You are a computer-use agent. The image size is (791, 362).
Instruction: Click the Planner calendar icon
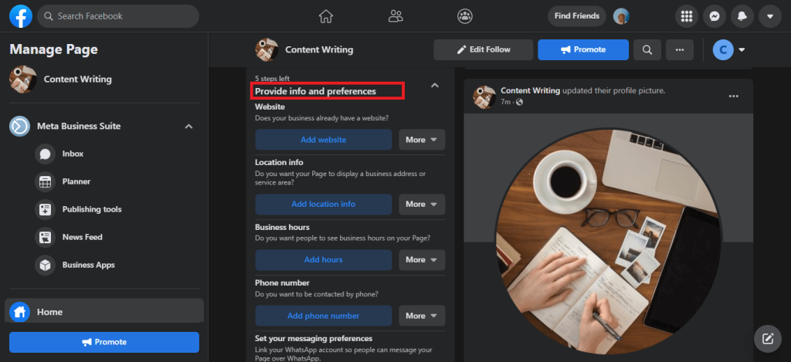[45, 181]
